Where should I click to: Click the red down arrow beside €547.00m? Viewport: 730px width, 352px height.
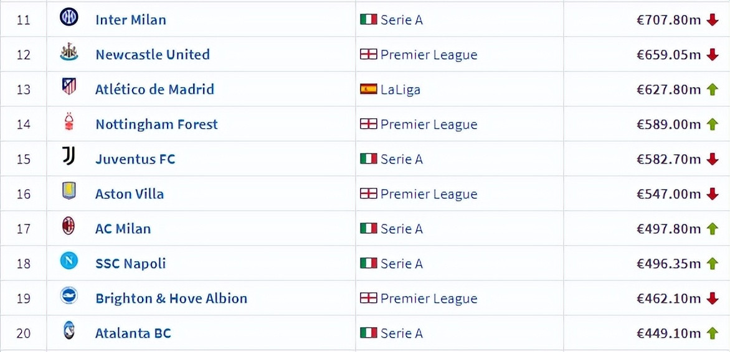coord(713,194)
